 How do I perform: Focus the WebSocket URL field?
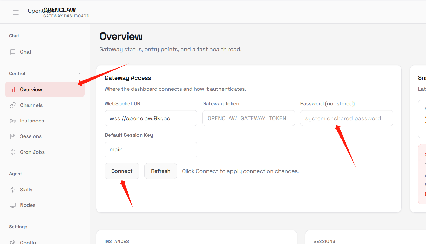tap(151, 118)
